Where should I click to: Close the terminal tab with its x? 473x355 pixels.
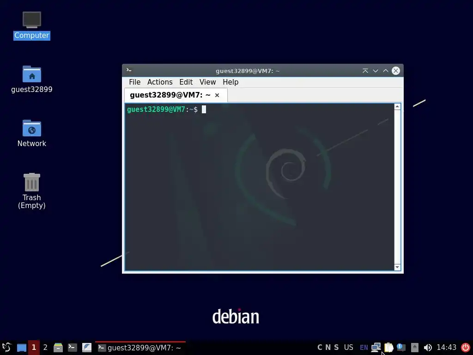(217, 95)
